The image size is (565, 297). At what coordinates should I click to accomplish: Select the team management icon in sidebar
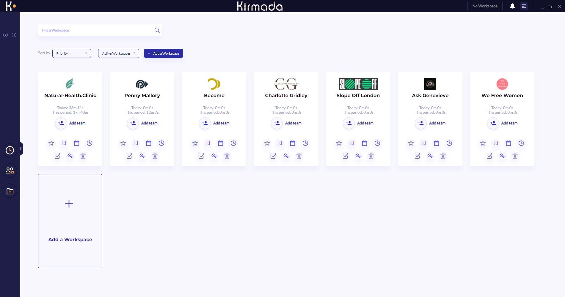(x=10, y=170)
